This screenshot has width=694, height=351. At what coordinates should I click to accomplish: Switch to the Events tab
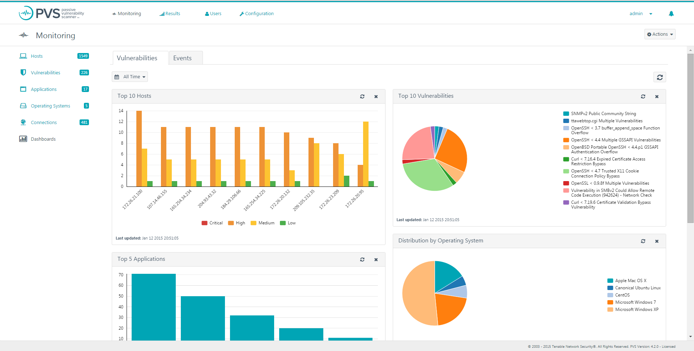(186, 58)
